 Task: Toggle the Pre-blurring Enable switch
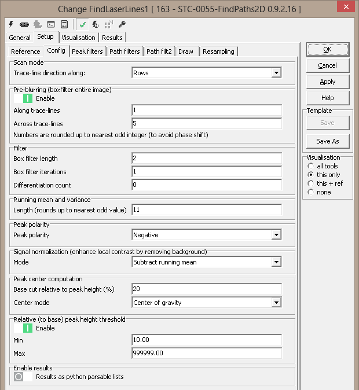(x=23, y=98)
